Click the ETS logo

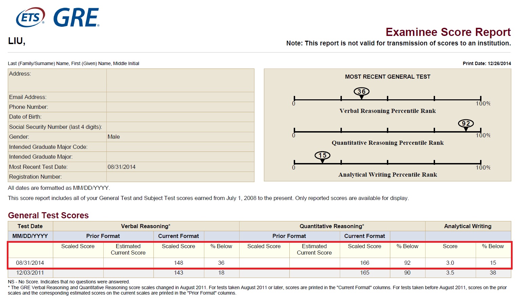[x=30, y=17]
